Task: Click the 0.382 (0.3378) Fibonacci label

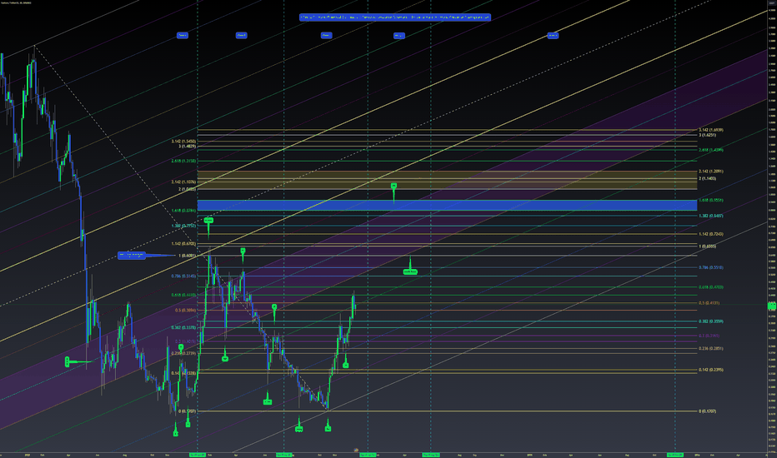Action: 184,328
